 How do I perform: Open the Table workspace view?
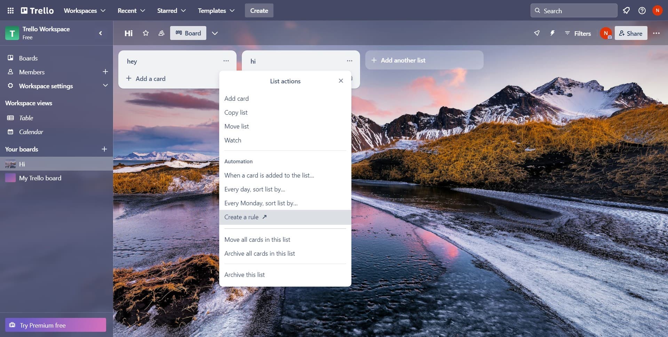point(11,117)
